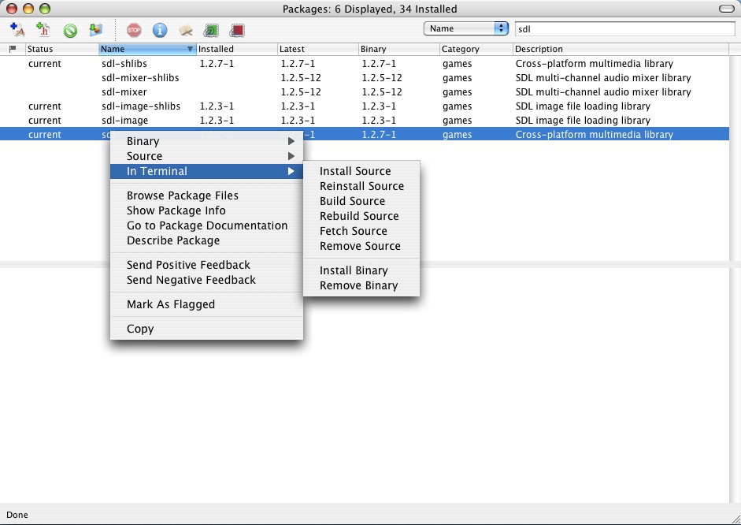Expand the Source submenu

tap(206, 156)
